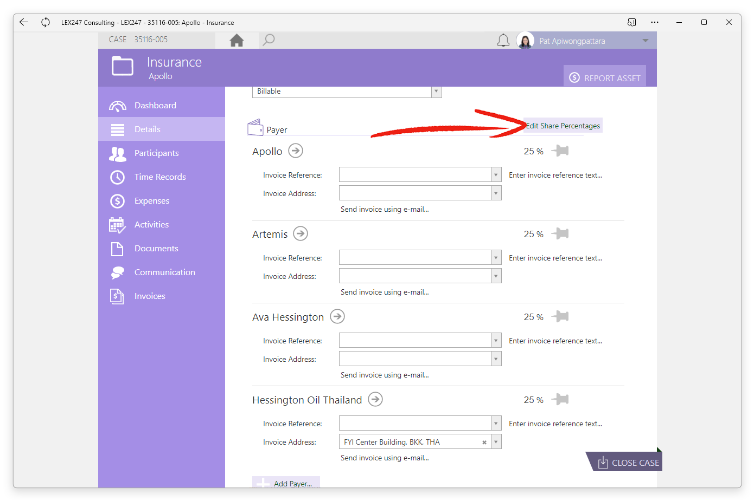The width and height of the screenshot is (754, 501).
Task: Expand Hessington Oil Invoice Address dropdown
Action: pos(496,441)
